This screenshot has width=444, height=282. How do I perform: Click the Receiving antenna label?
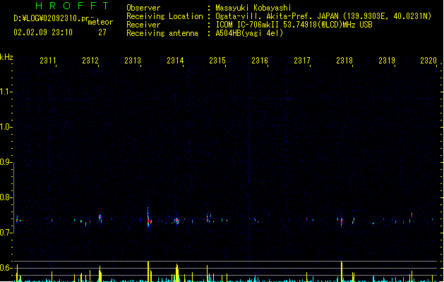[x=162, y=33]
